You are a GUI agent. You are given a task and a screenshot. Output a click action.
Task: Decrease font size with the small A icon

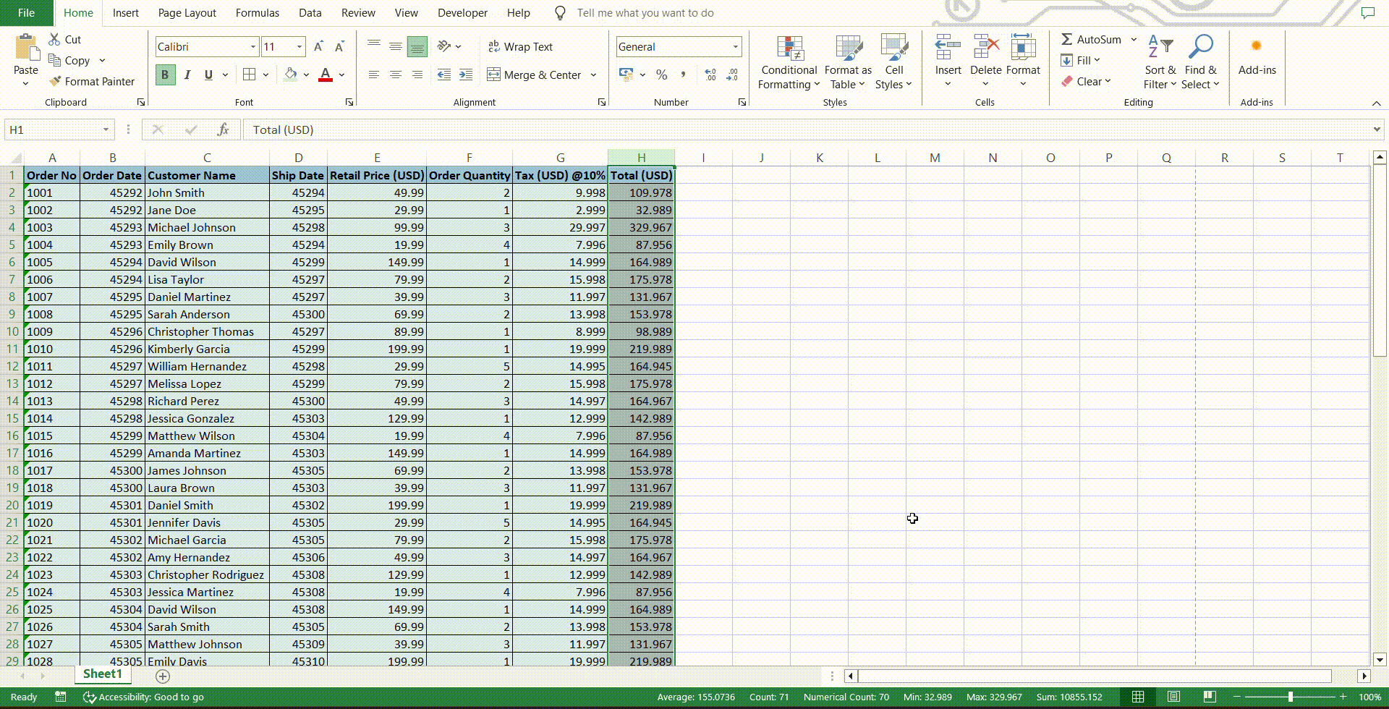coord(339,46)
